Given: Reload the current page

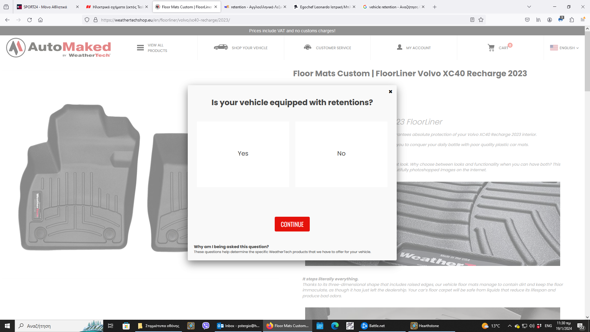Looking at the screenshot, I should (x=29, y=20).
